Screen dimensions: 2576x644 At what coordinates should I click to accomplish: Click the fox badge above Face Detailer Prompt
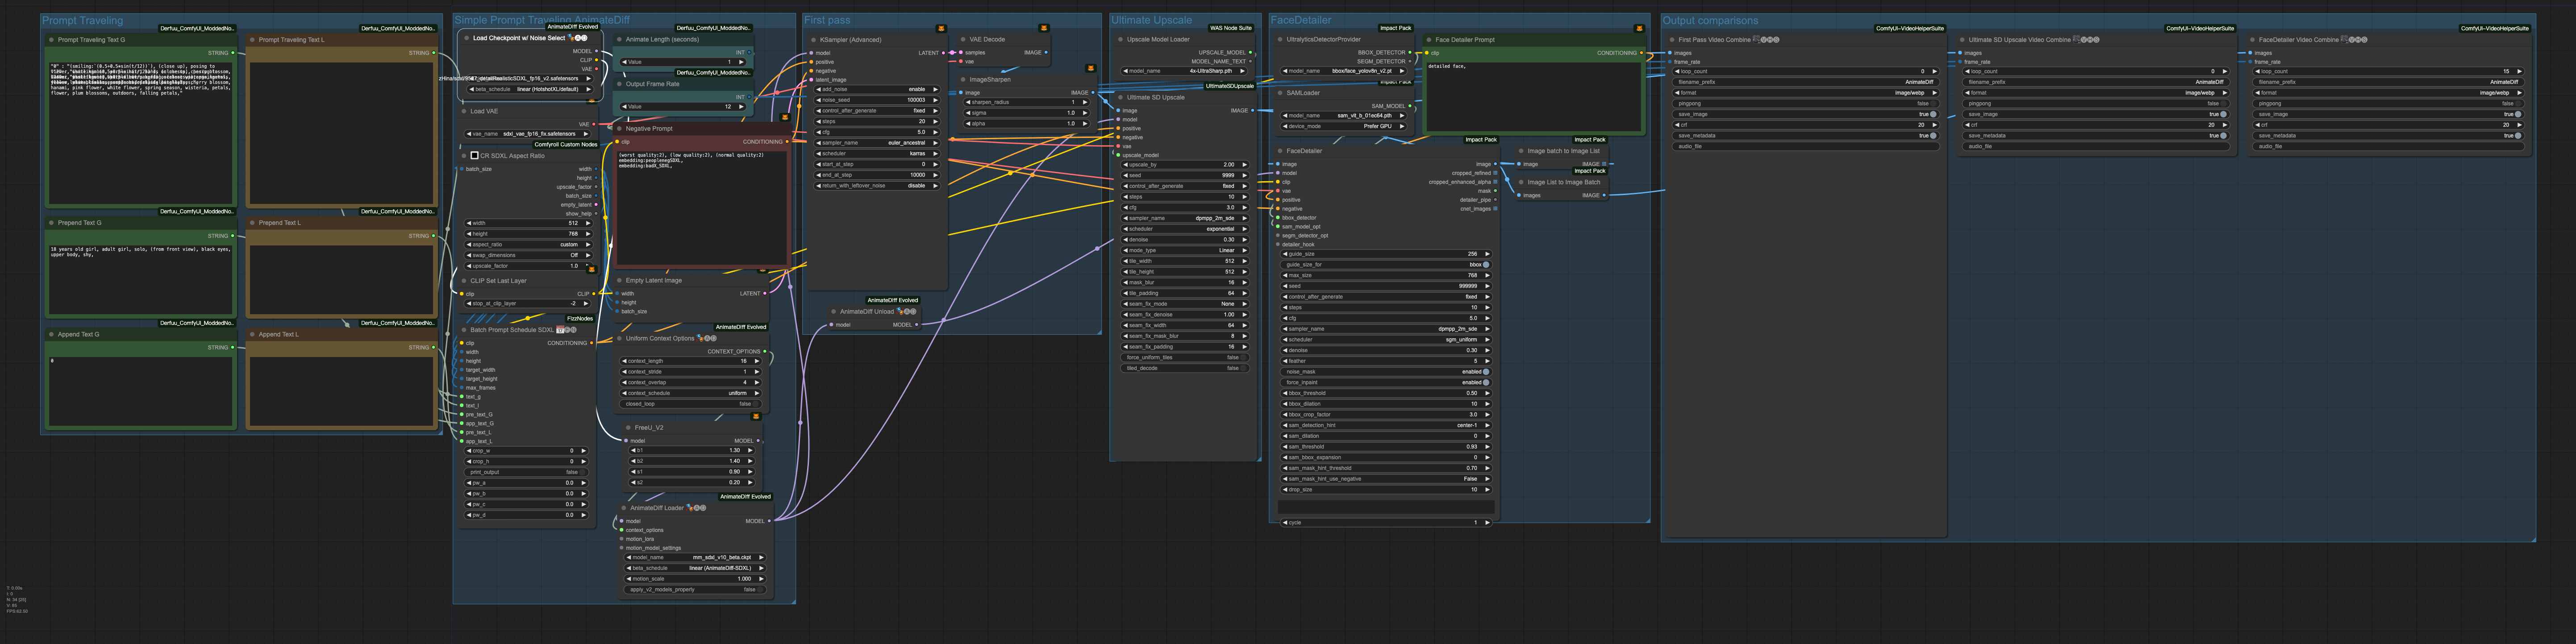pyautogui.click(x=1639, y=28)
